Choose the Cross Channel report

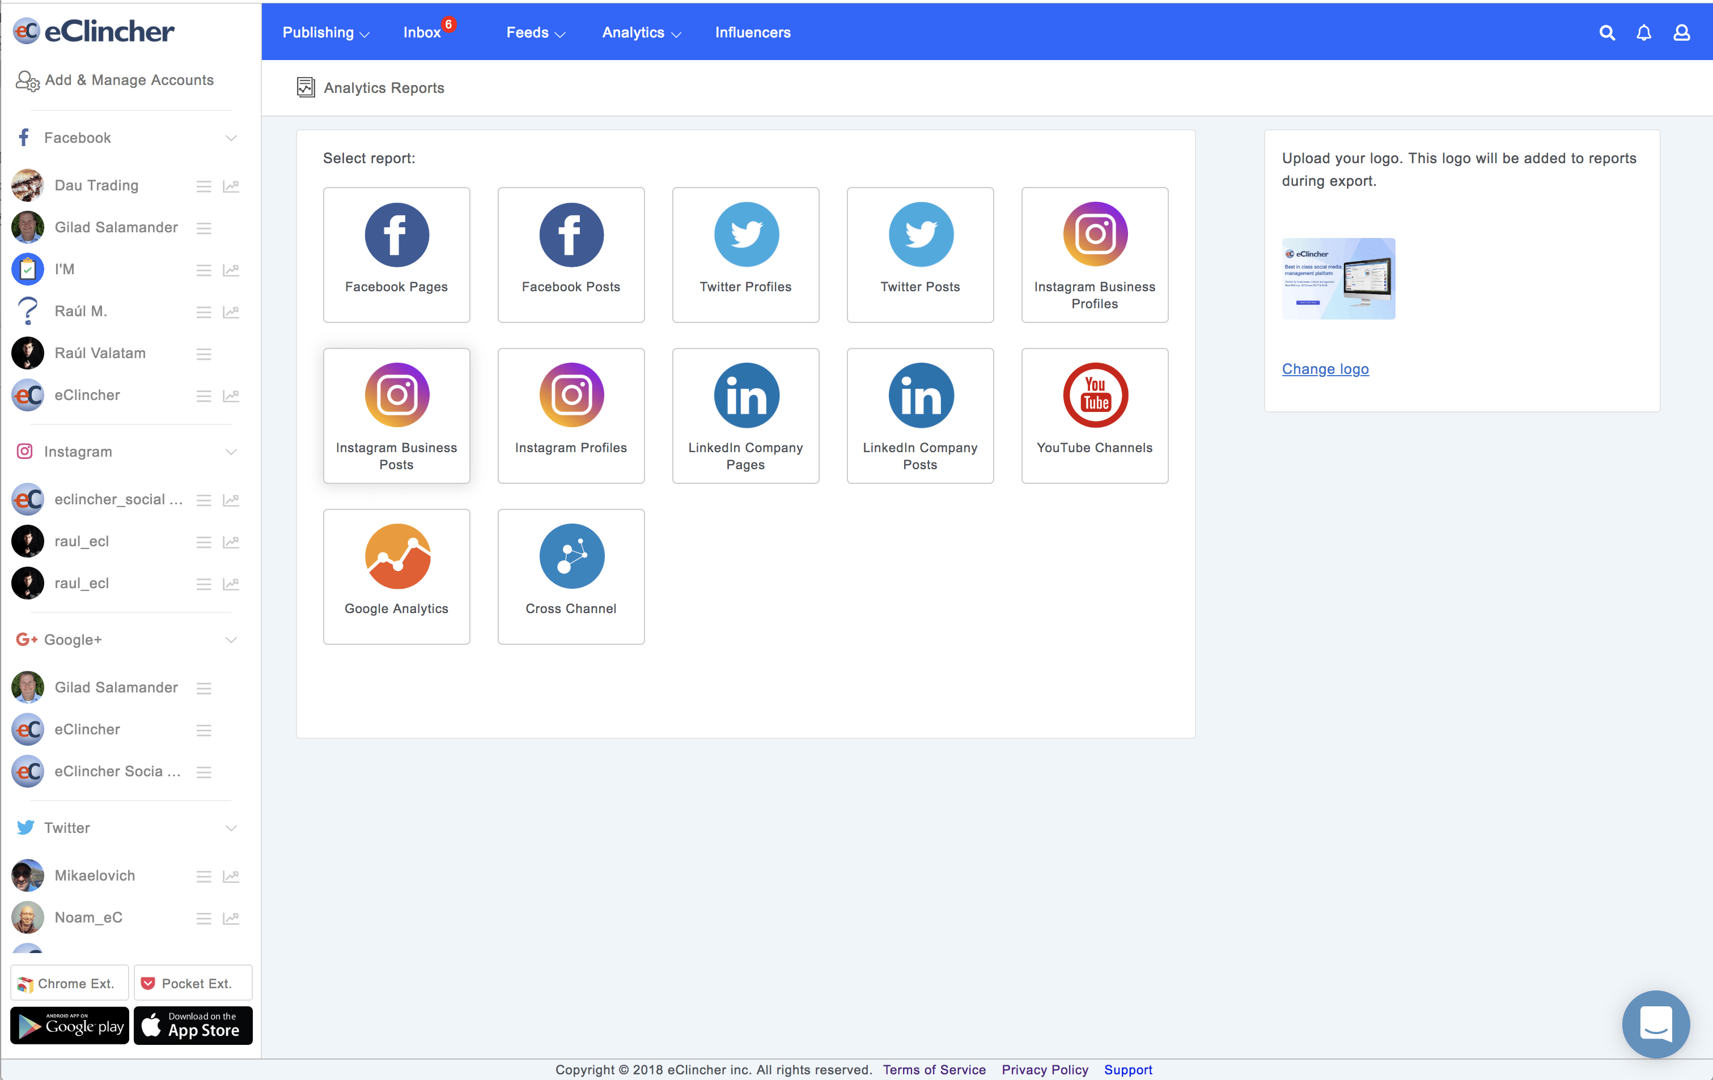[x=571, y=577]
